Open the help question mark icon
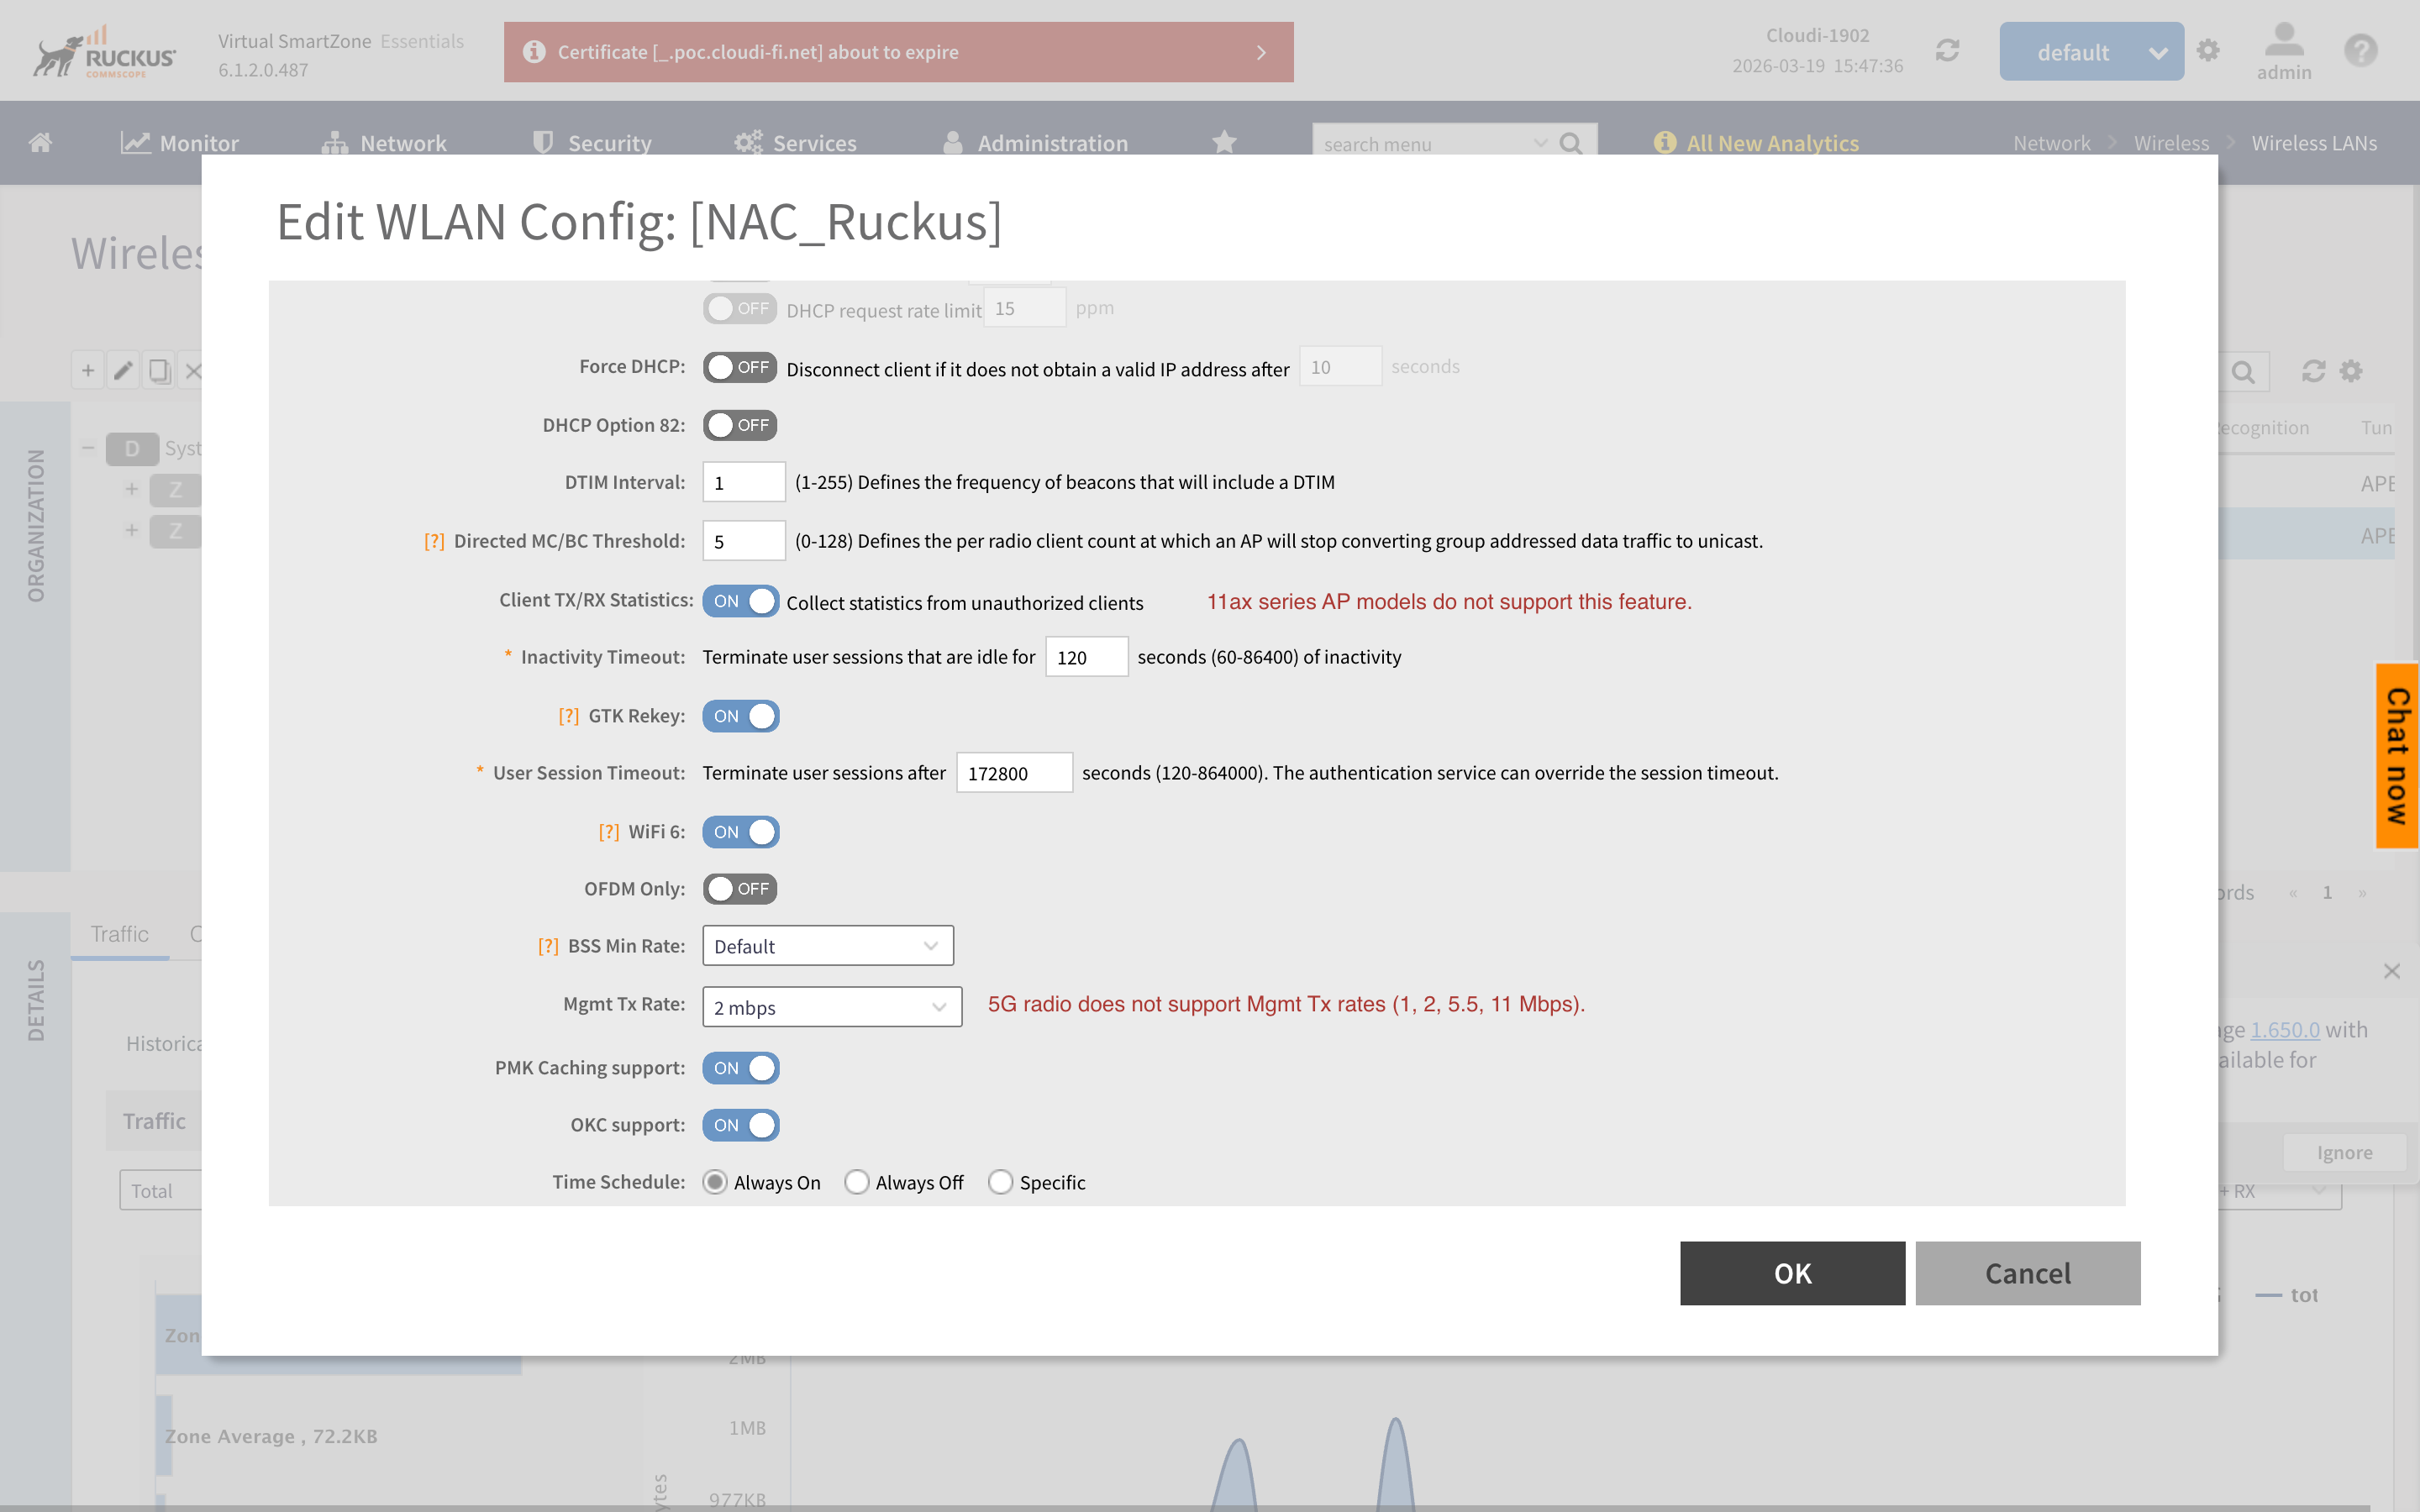 [x=2360, y=51]
